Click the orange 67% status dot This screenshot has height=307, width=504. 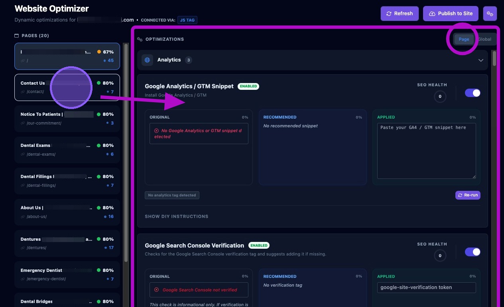pos(99,52)
